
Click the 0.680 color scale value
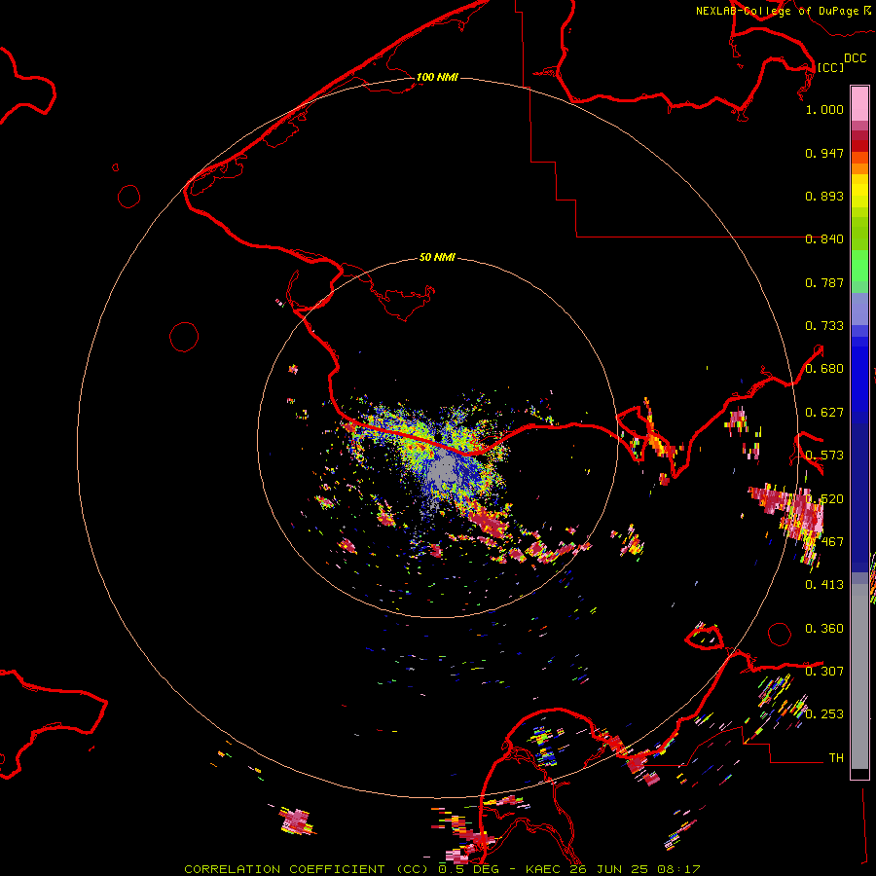[824, 369]
